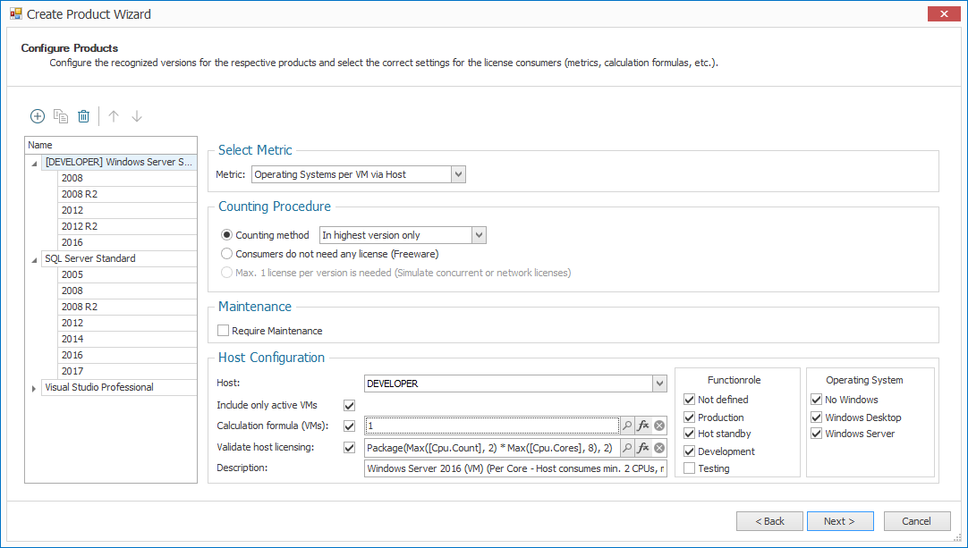
Task: Click the Next button
Action: coord(840,521)
